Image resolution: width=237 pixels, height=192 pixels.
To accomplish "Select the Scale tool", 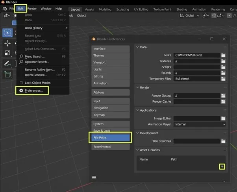I will 7,53.
